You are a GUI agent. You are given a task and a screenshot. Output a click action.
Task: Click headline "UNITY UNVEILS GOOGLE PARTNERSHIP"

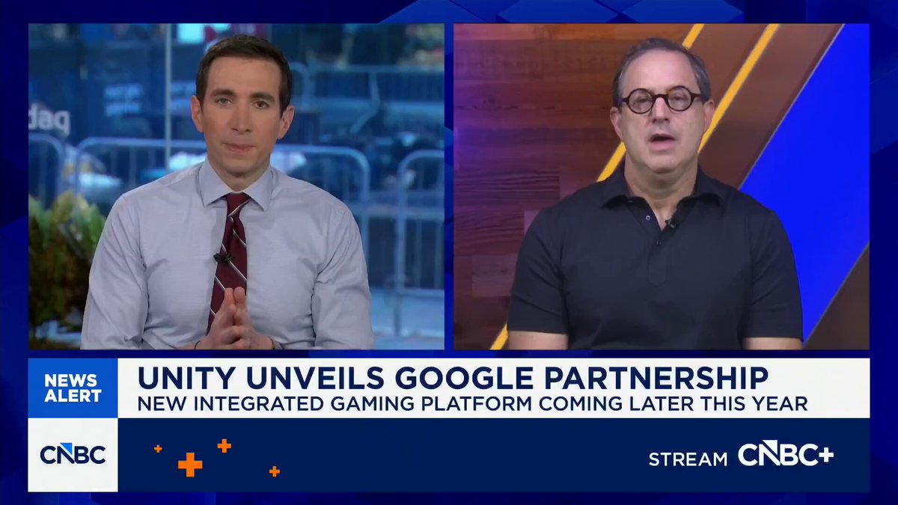[x=453, y=378]
